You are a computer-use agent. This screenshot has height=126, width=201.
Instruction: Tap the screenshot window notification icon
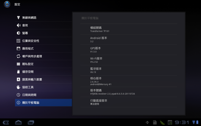tap(170, 122)
